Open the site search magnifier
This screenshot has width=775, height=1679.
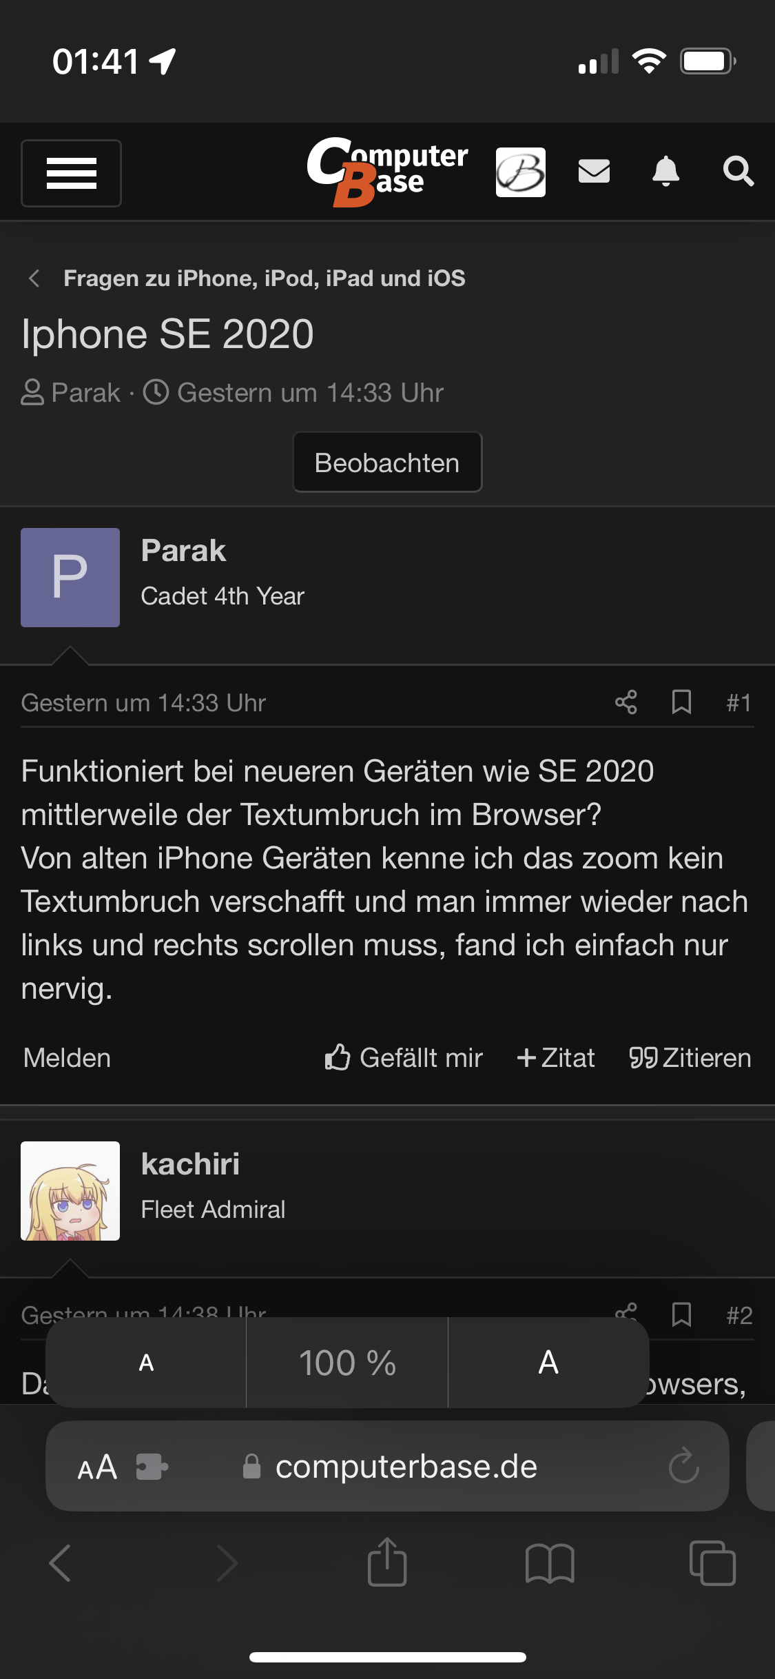click(x=738, y=171)
